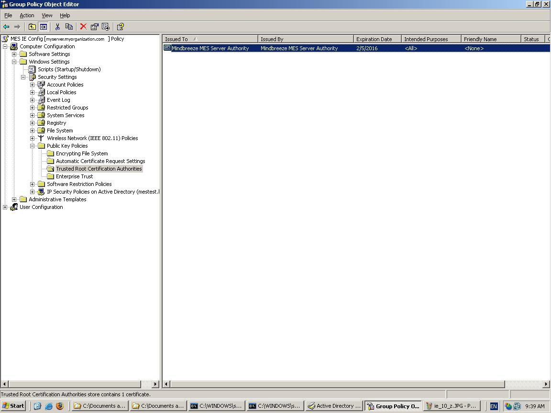Viewport: 551px width, 413px height.
Task: Select the Mindbreeze MES Server Authority certificate
Action: point(210,48)
